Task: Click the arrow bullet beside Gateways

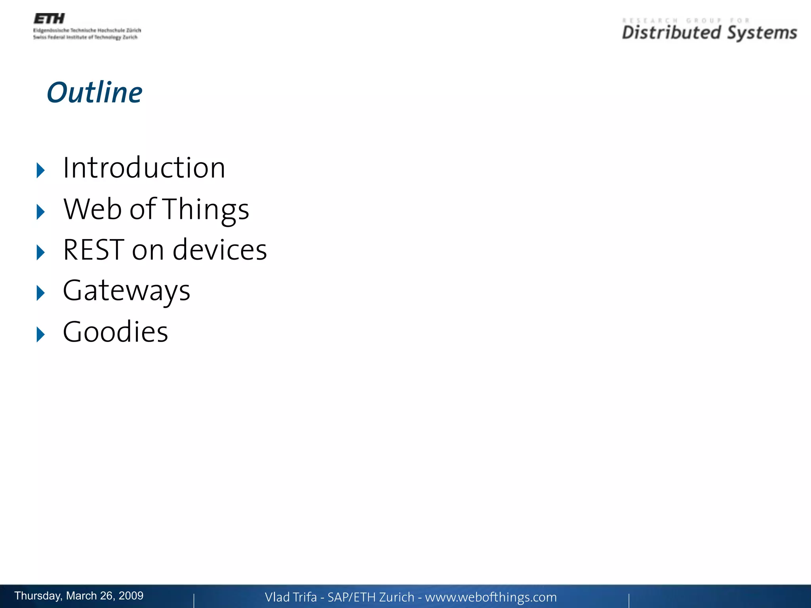Action: click(x=40, y=293)
